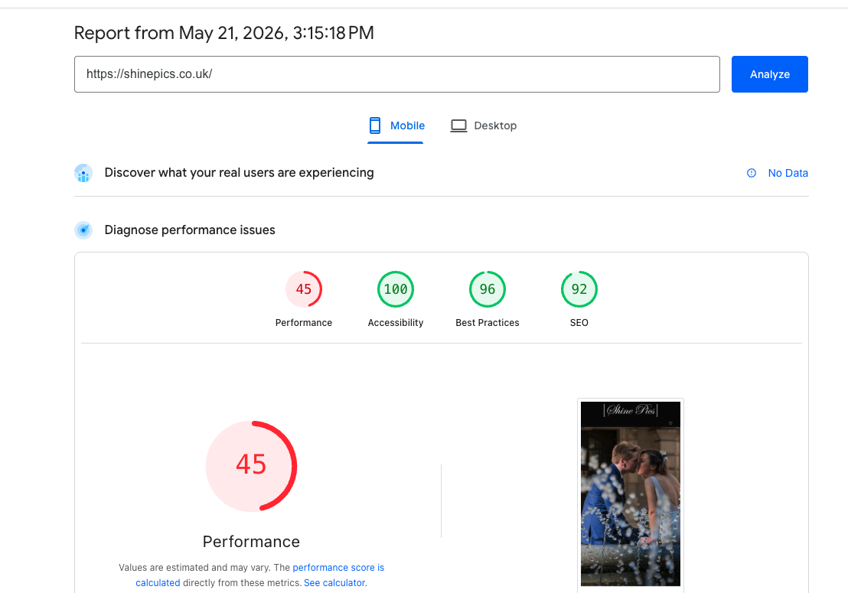Select the small Performance score gauge 45

pyautogui.click(x=303, y=289)
